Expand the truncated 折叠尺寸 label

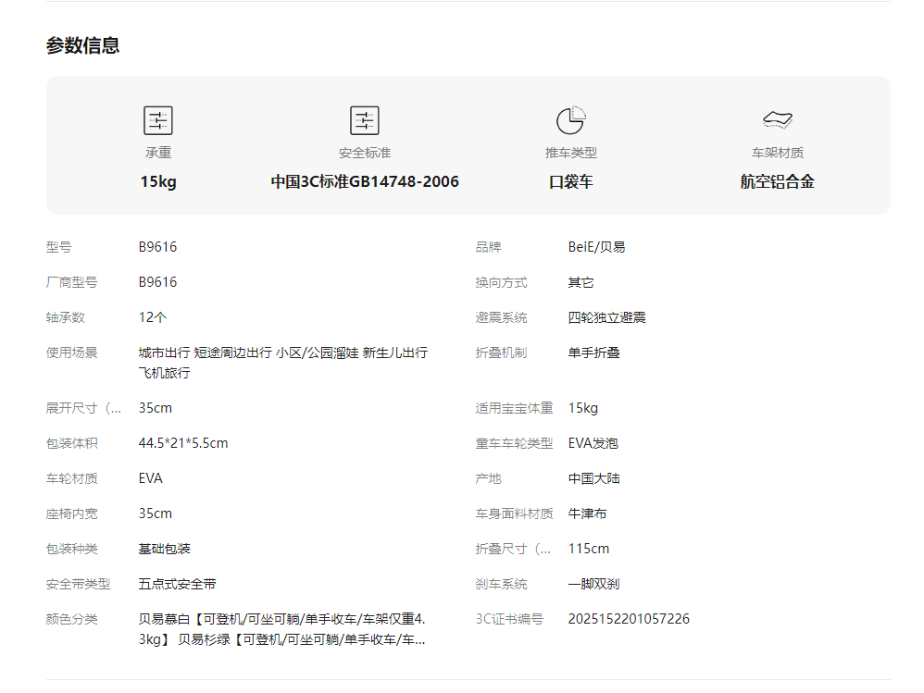click(x=514, y=549)
